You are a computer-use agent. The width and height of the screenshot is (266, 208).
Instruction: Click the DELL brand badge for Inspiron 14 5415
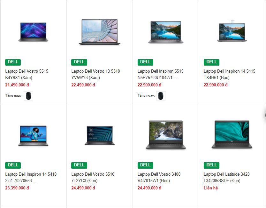click(x=211, y=62)
